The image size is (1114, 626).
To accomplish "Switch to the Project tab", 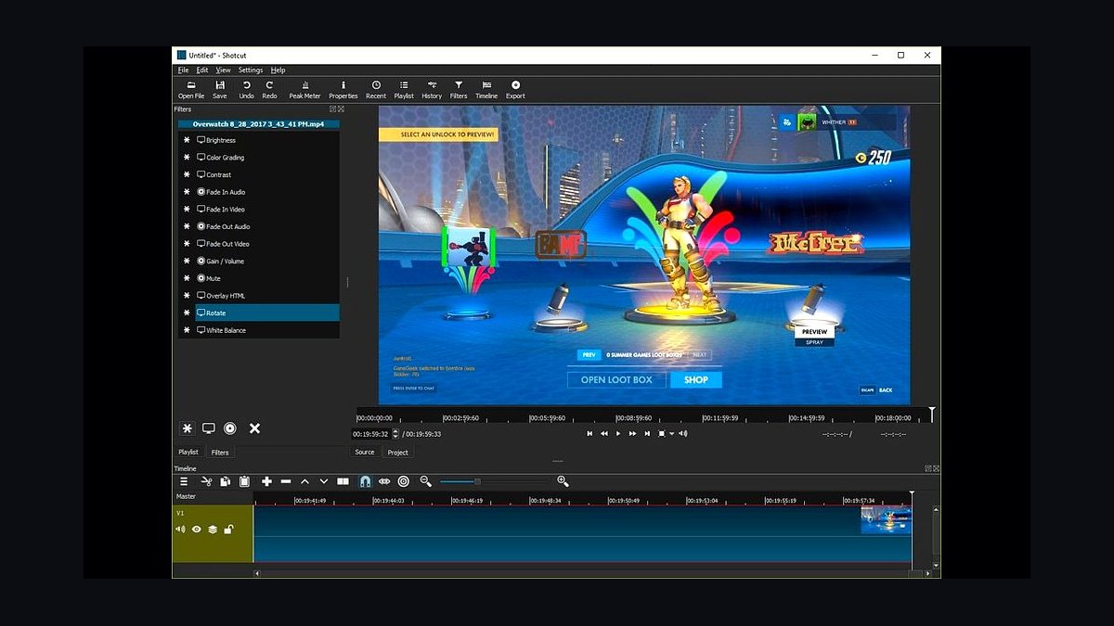I will tap(398, 453).
